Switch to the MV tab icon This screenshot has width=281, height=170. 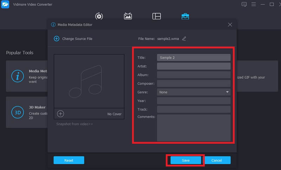point(128,16)
